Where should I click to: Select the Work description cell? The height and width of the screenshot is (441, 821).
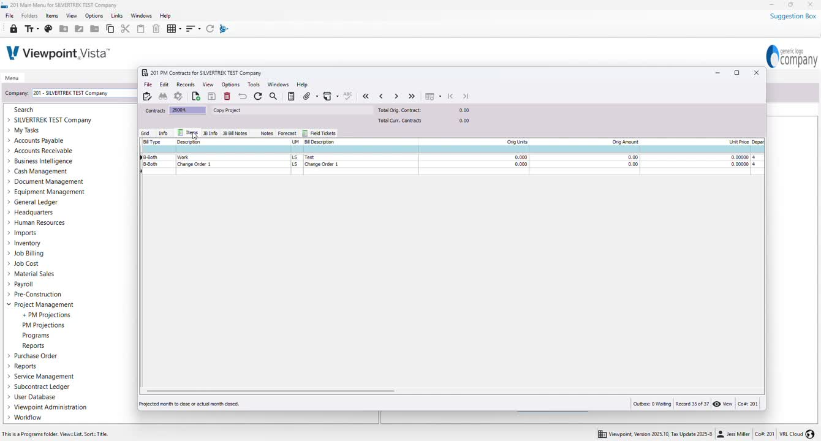(x=233, y=157)
